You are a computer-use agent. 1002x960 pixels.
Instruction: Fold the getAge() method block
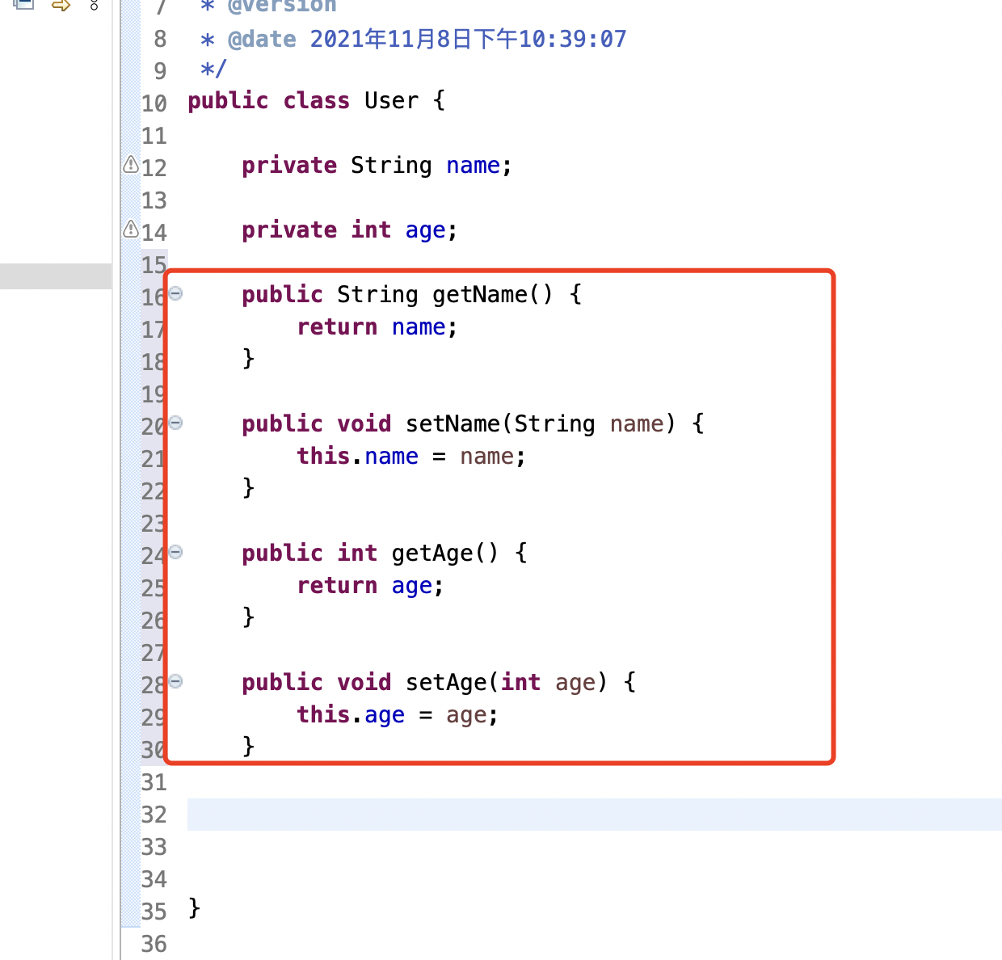click(x=176, y=552)
